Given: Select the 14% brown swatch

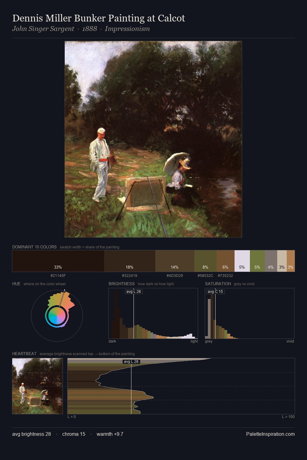Looking at the screenshot, I should pyautogui.click(x=175, y=261).
